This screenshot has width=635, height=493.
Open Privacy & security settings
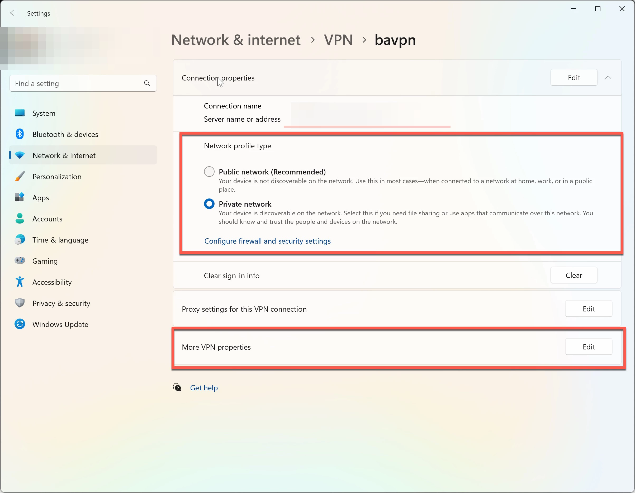[83, 303]
